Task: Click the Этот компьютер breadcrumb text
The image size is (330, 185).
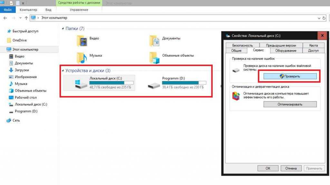Action: (54, 18)
